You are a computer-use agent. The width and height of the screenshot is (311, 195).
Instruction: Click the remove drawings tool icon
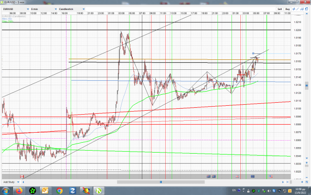[302, 9]
